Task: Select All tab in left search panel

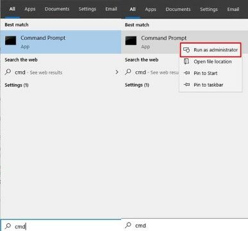Action: pyautogui.click(x=12, y=9)
